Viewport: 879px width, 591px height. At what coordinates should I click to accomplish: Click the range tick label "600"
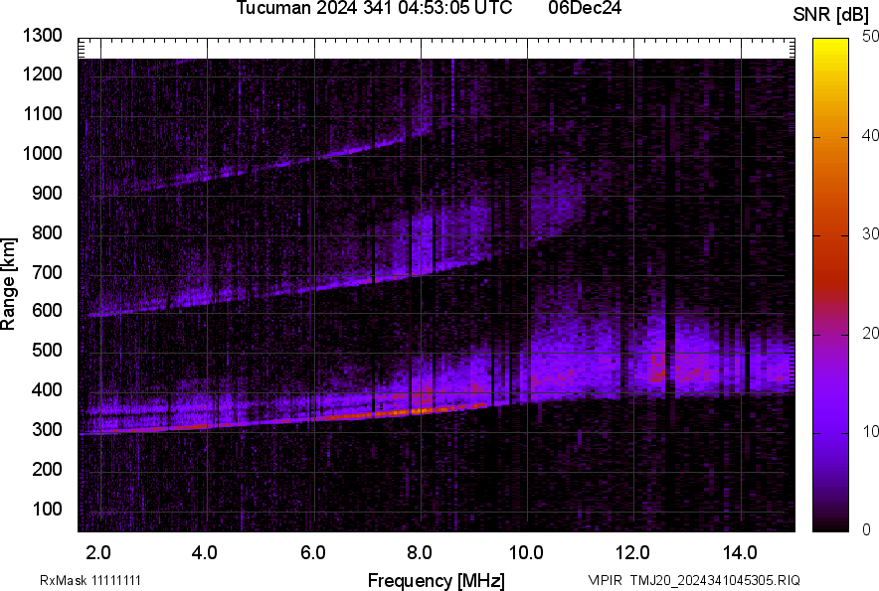point(47,310)
